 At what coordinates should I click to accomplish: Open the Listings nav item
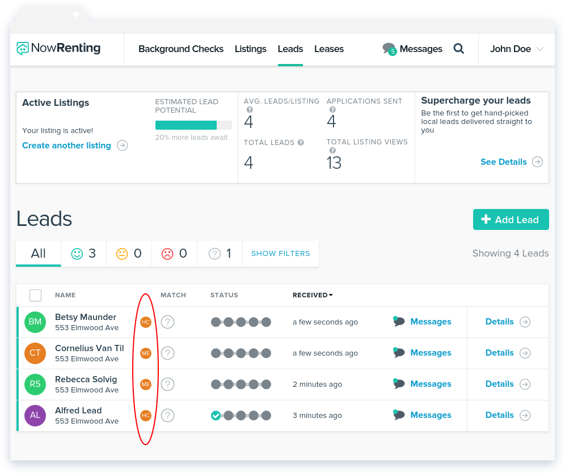coord(250,49)
